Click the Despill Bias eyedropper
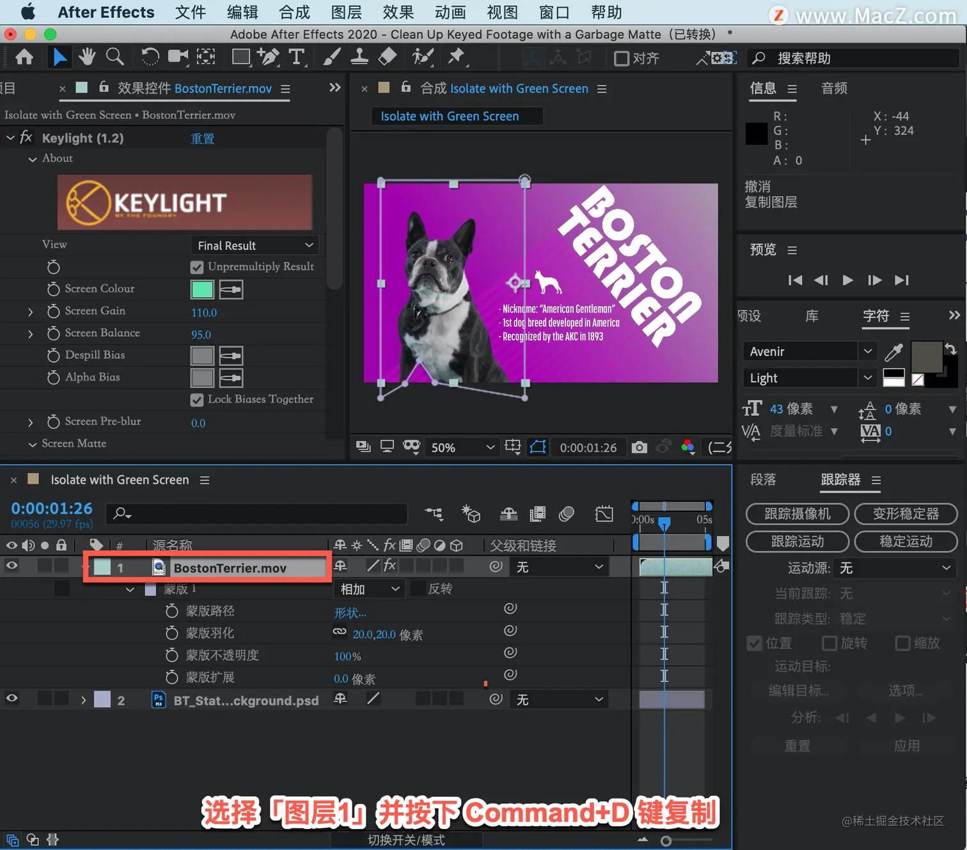The height and width of the screenshot is (850, 967). (231, 355)
